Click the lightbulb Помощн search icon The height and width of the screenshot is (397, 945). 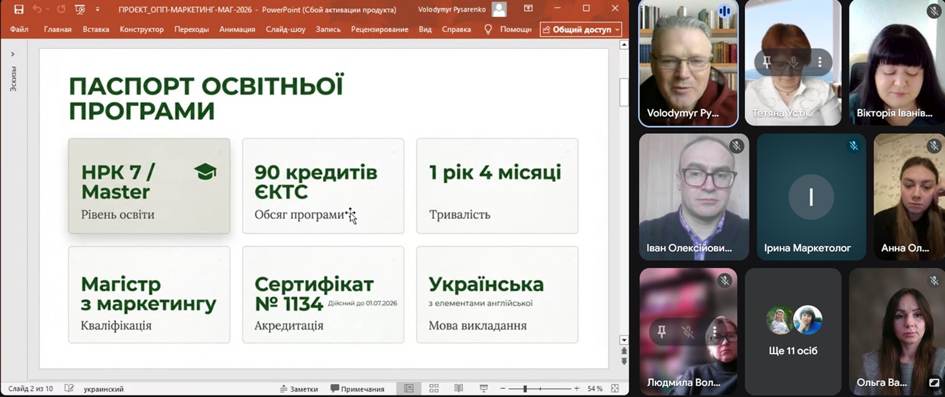point(487,29)
